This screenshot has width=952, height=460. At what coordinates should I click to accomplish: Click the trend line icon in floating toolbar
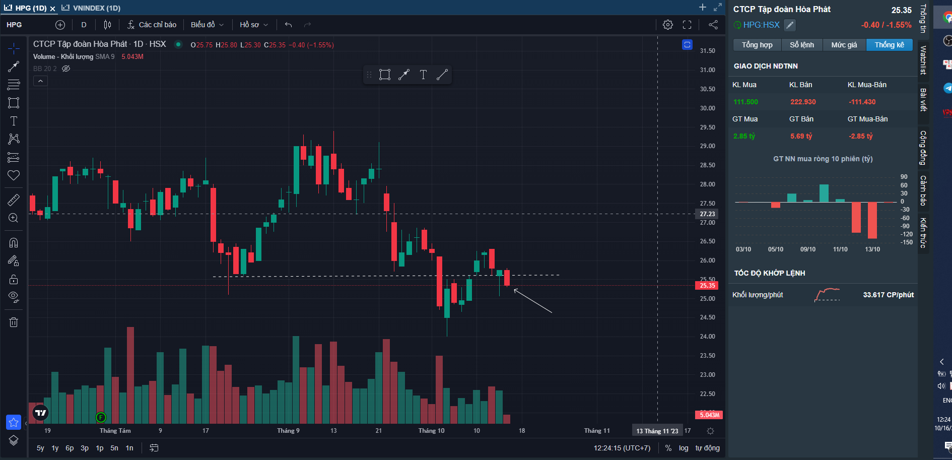click(x=404, y=75)
